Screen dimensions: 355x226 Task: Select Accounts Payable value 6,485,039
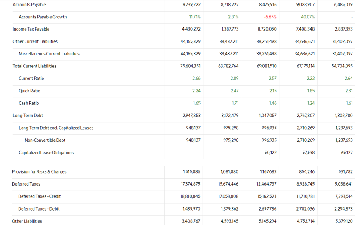[x=343, y=5]
